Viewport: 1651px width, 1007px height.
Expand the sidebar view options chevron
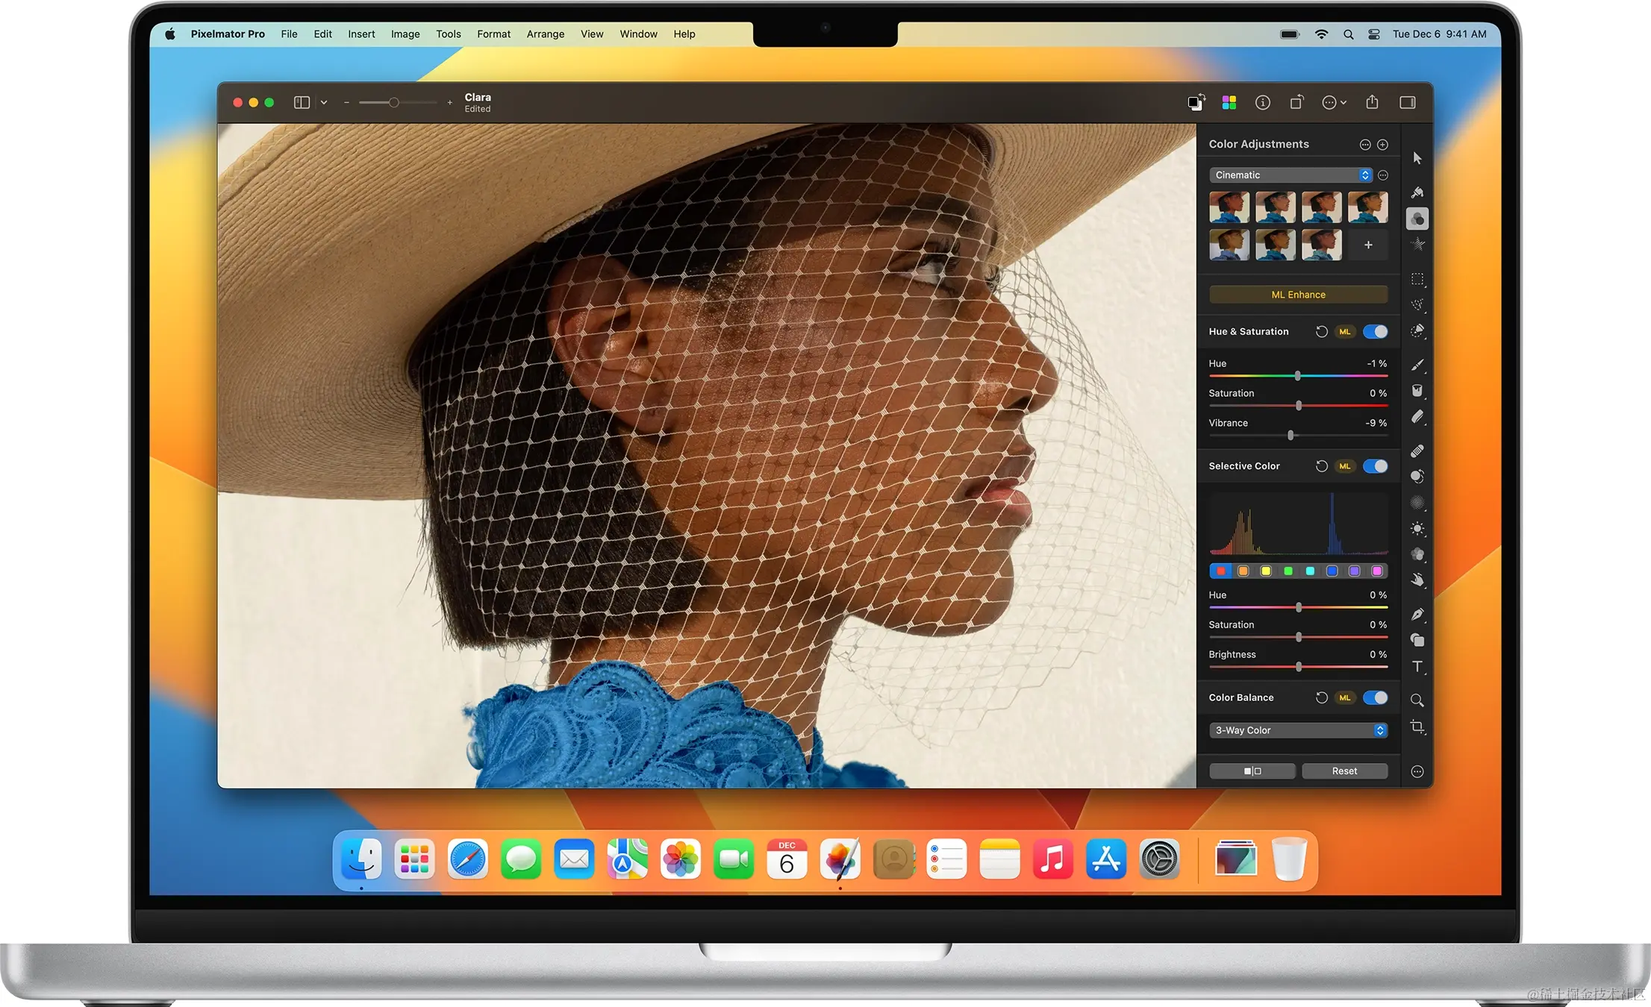point(324,102)
